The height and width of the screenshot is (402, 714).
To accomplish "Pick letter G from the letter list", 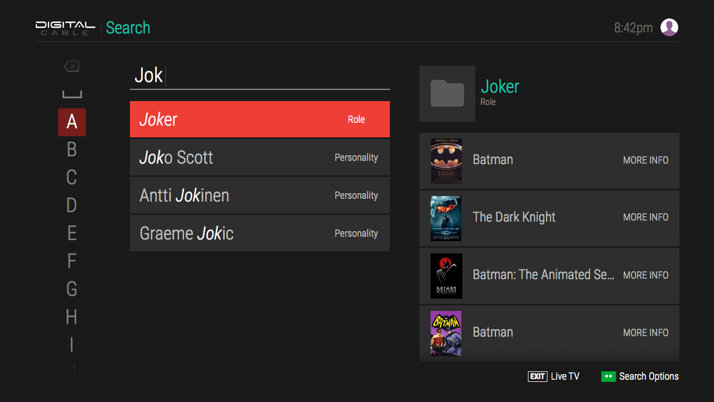I will click(x=71, y=289).
